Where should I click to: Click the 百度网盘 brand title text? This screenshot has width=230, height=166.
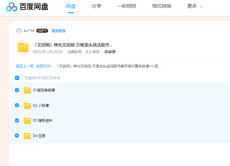tap(34, 7)
